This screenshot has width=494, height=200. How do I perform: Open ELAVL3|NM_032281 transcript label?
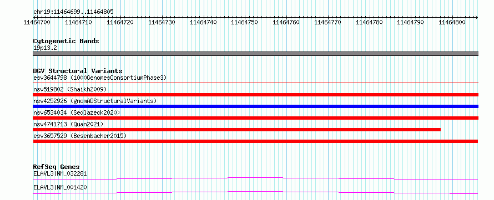[60, 173]
